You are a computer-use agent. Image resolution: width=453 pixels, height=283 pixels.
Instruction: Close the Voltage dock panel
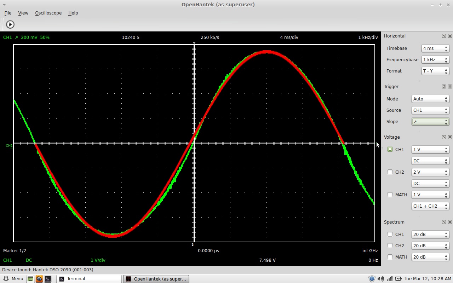(450, 137)
